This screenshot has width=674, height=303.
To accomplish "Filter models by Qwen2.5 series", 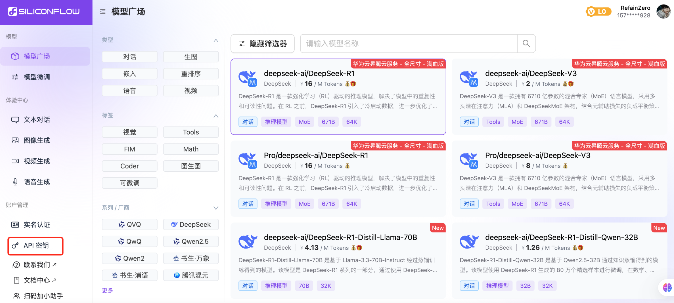I will (191, 241).
